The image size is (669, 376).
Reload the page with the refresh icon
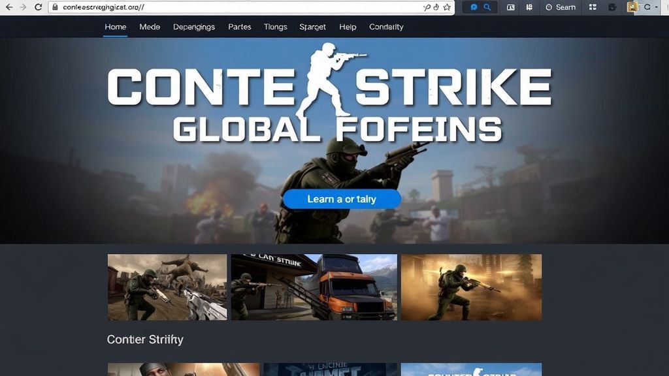click(38, 7)
